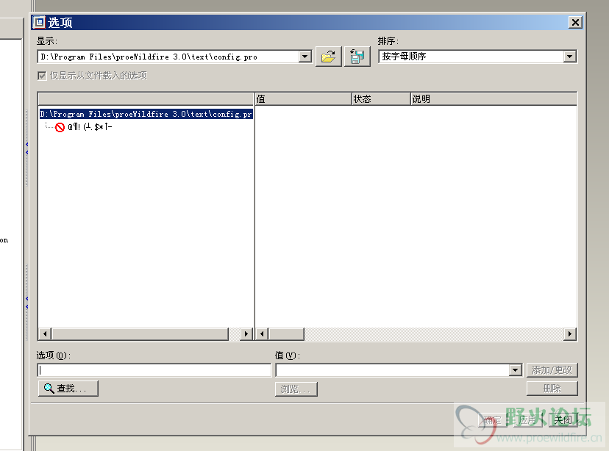Click the magnifier Find button
The height and width of the screenshot is (451, 609).
(x=68, y=388)
